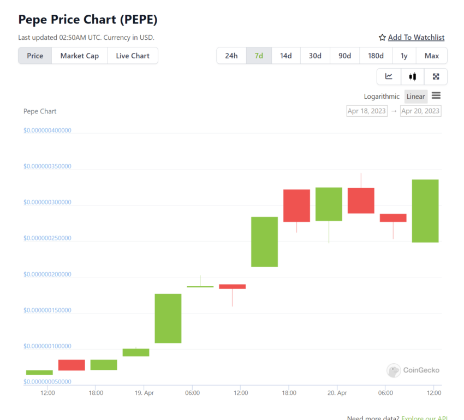
Task: Click the last green candle at 12:00
Action: coord(425,211)
